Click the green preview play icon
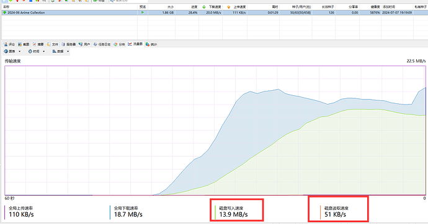Screen dimensions: 428x224 (143, 12)
